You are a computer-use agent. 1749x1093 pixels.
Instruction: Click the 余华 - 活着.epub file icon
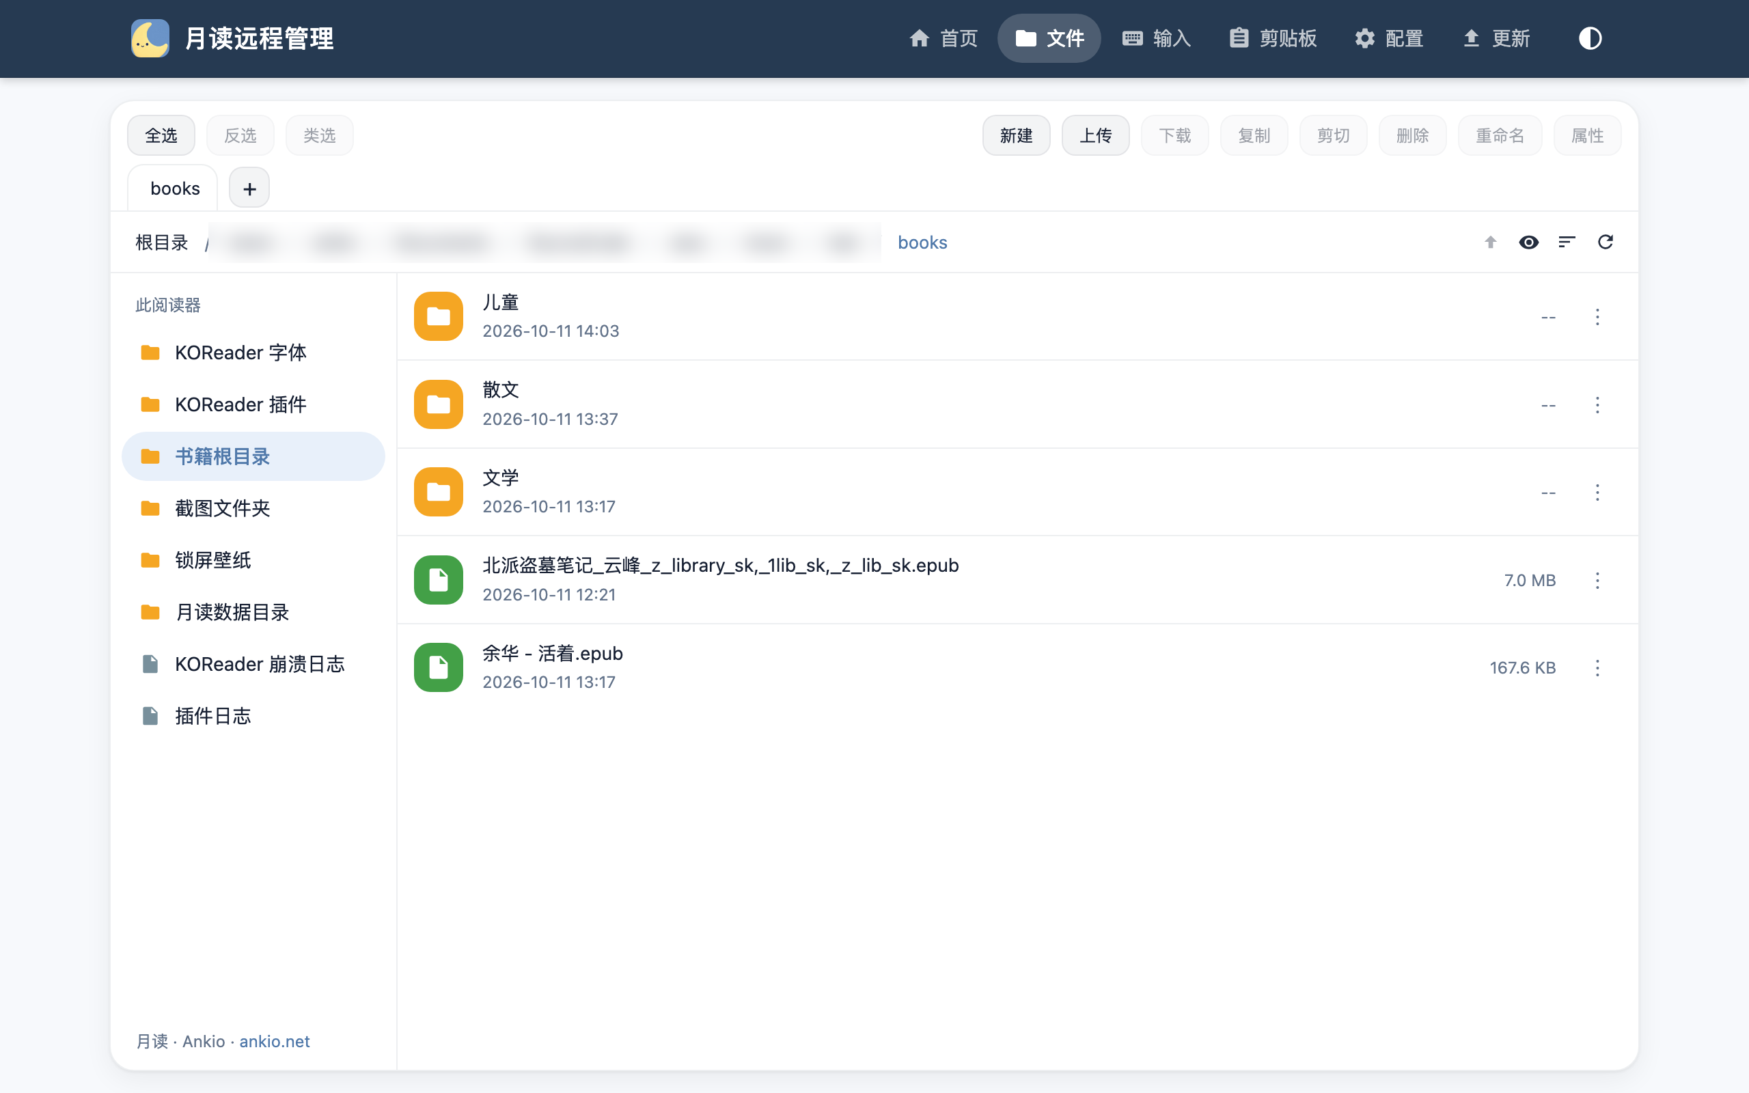click(439, 668)
